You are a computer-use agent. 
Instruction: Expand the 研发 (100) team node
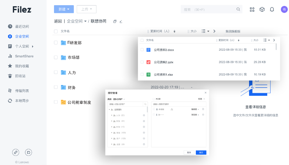tap(112, 133)
